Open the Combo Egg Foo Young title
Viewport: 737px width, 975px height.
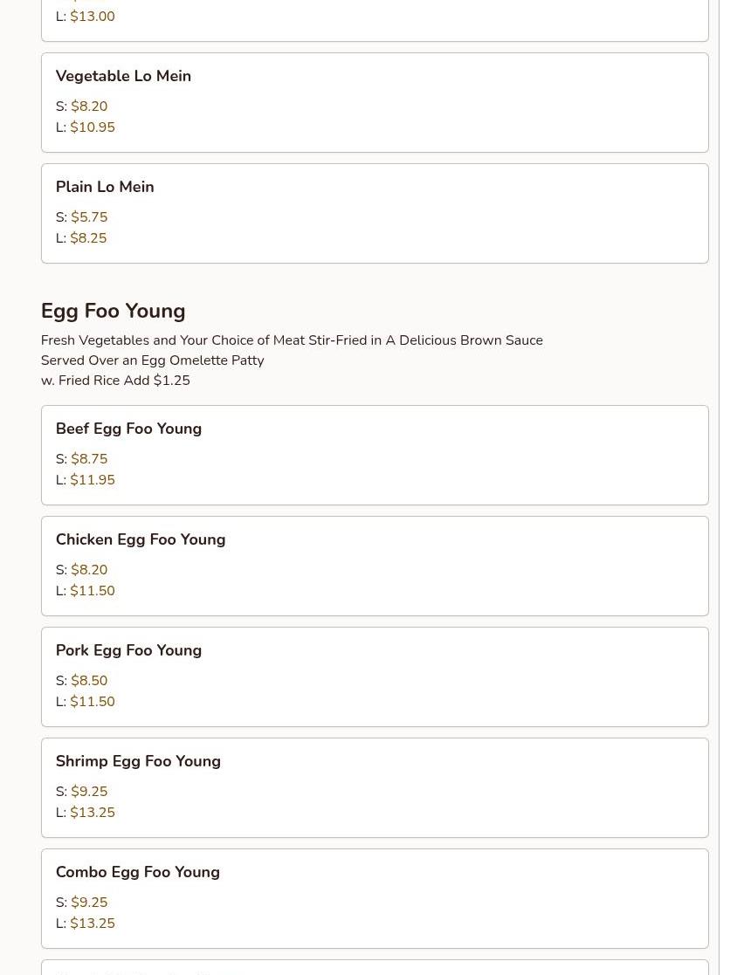pos(138,872)
